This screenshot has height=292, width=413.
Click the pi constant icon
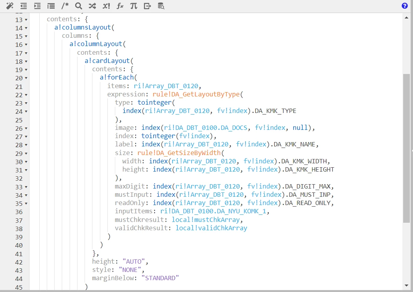pyautogui.click(x=134, y=6)
